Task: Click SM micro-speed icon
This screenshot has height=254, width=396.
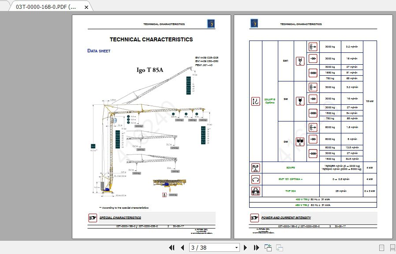Action: pos(313,87)
